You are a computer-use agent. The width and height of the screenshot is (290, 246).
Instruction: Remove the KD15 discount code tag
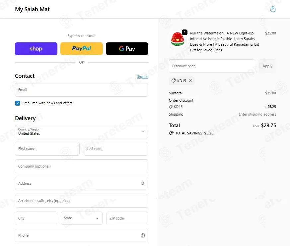190,81
